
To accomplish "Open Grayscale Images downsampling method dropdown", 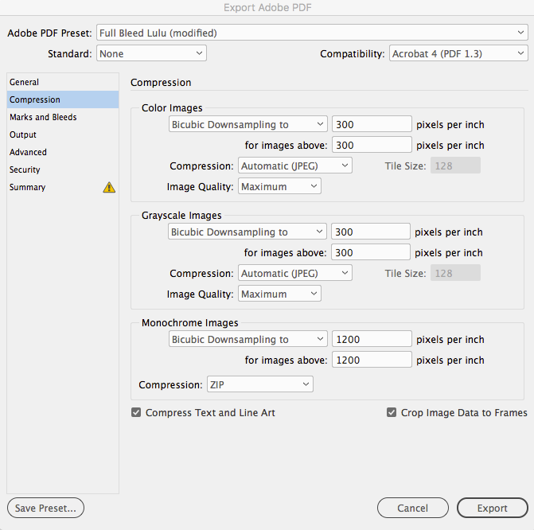I will coord(248,232).
